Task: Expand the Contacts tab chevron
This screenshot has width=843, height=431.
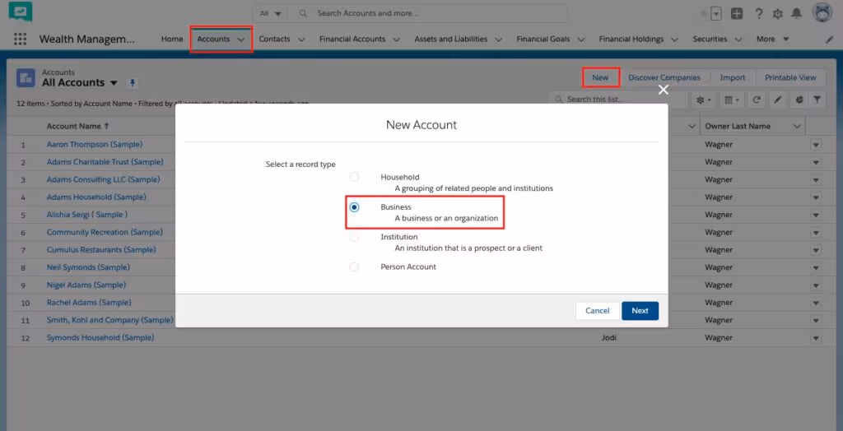Action: pyautogui.click(x=301, y=39)
